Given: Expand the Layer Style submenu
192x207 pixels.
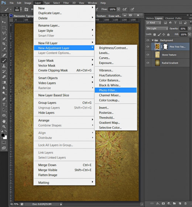Looking at the screenshot, I should coord(65,31).
